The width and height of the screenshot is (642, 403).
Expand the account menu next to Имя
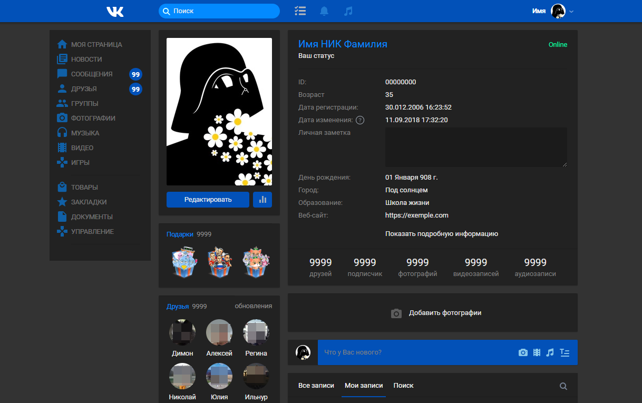(570, 11)
